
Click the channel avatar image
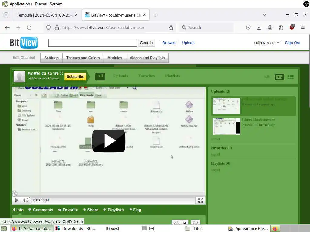(x=19, y=76)
